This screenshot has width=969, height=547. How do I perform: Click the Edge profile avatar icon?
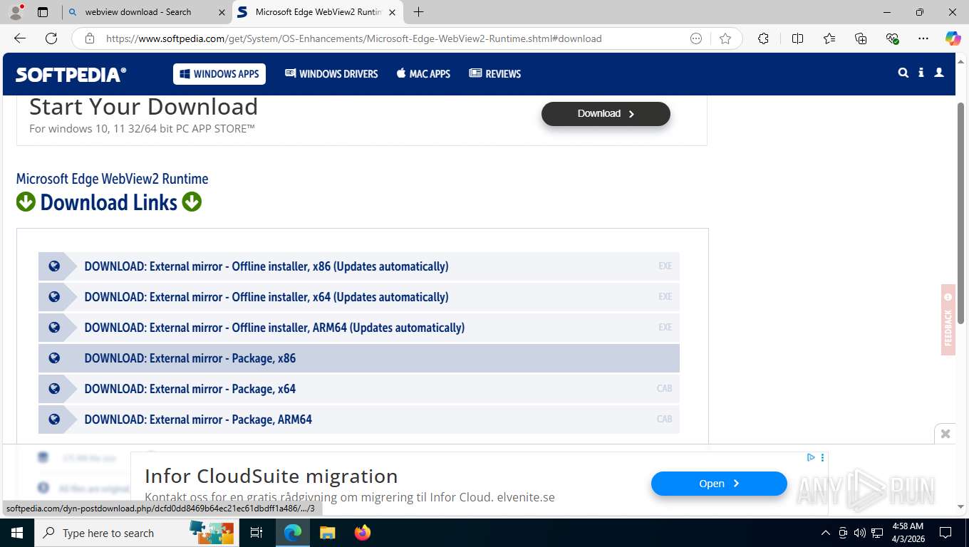pyautogui.click(x=16, y=12)
